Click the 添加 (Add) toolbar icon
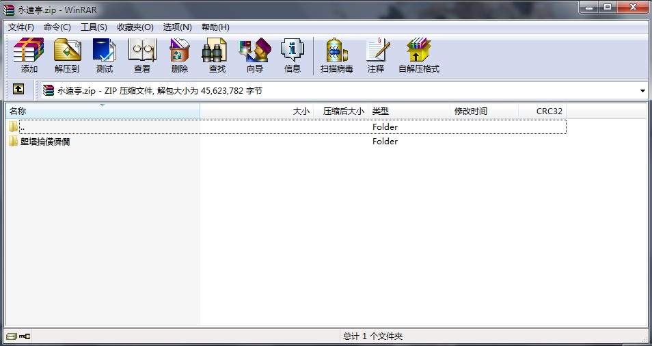The height and width of the screenshot is (346, 652). coord(29,55)
